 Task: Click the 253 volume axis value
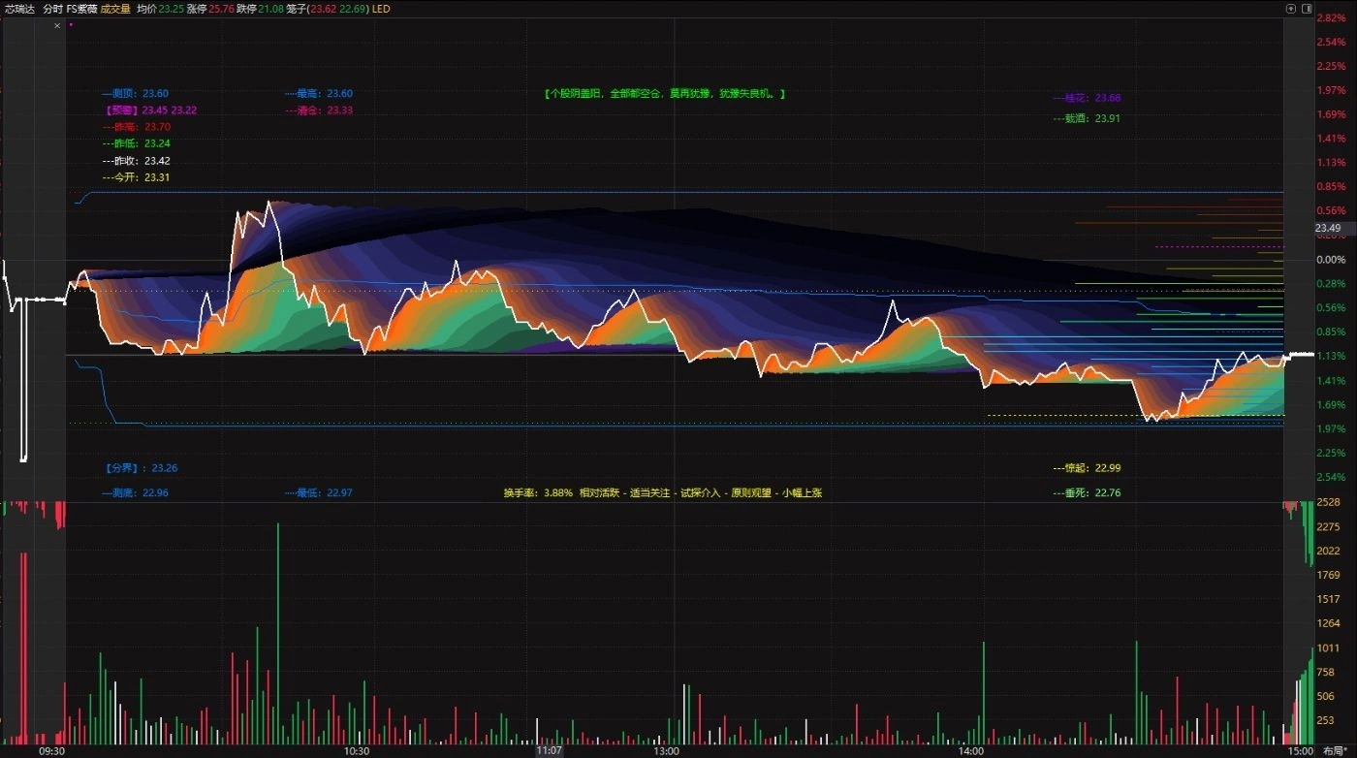tap(1325, 720)
